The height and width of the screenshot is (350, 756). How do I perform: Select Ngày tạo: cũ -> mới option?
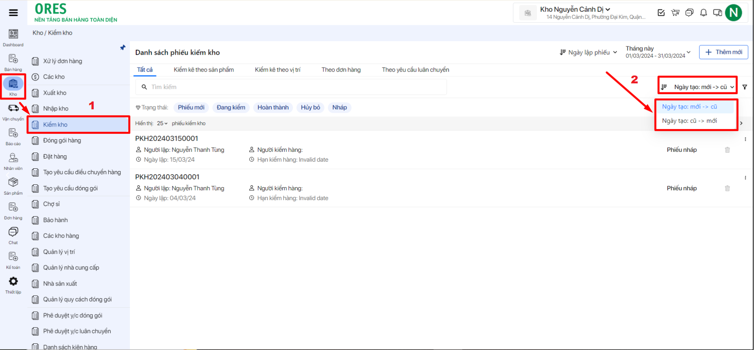point(689,121)
